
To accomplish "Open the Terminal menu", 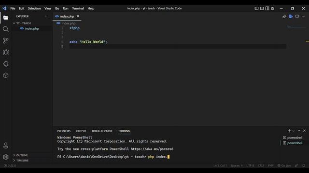I will [78, 9].
